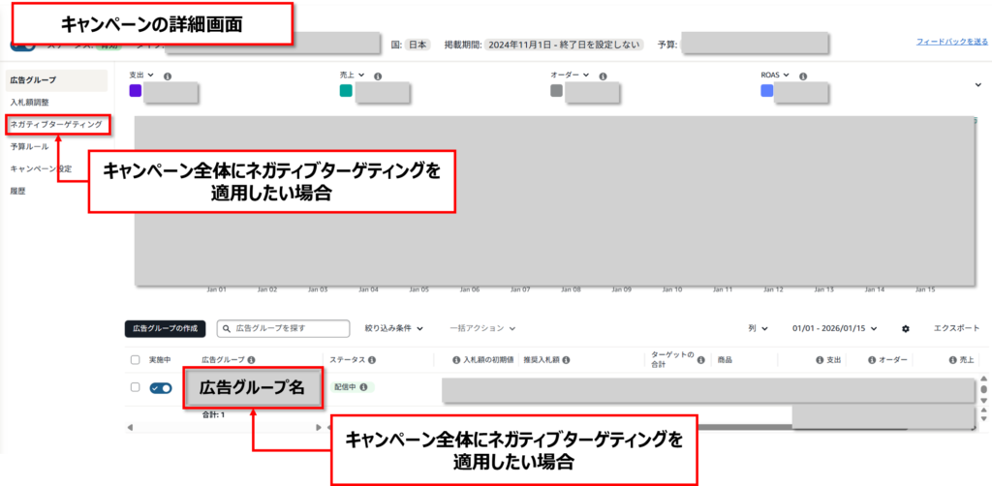Screen dimensions: 992x486
Task: Click the gray オーダー color swatch
Action: coord(556,91)
